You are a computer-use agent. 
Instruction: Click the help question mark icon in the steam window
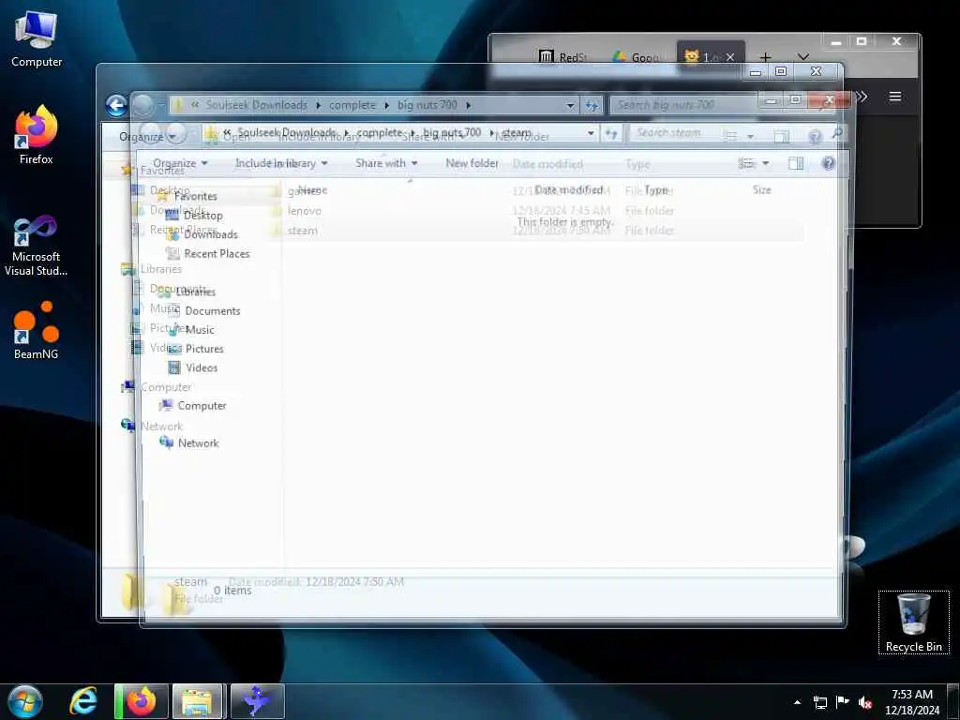[828, 163]
